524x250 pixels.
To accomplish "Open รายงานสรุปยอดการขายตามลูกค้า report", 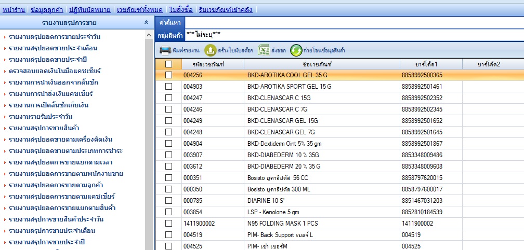I will (56, 185).
